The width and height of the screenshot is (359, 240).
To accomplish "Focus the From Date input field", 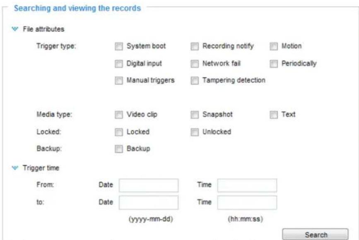I will (149, 185).
